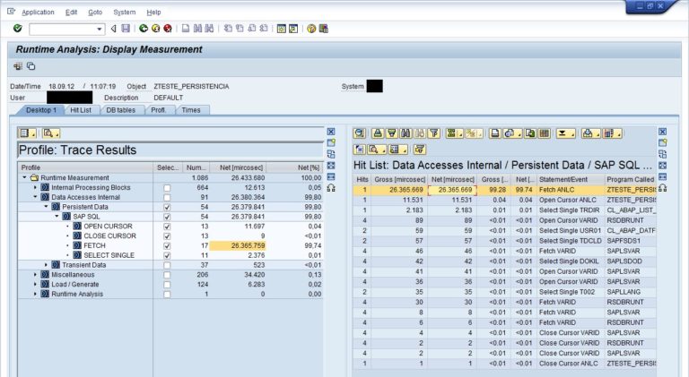689x377 pixels.
Task: Switch to the Hit List tab
Action: [81, 109]
